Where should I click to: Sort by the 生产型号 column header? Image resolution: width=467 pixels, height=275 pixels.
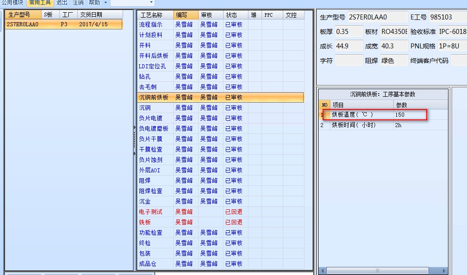[x=23, y=14]
